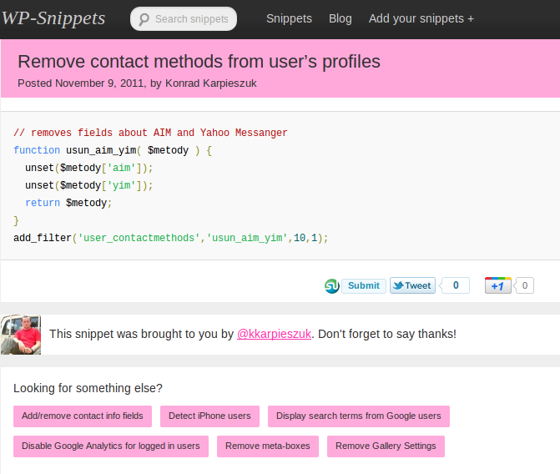Open the Snippets menu item
This screenshot has width=560, height=474.
[x=289, y=18]
